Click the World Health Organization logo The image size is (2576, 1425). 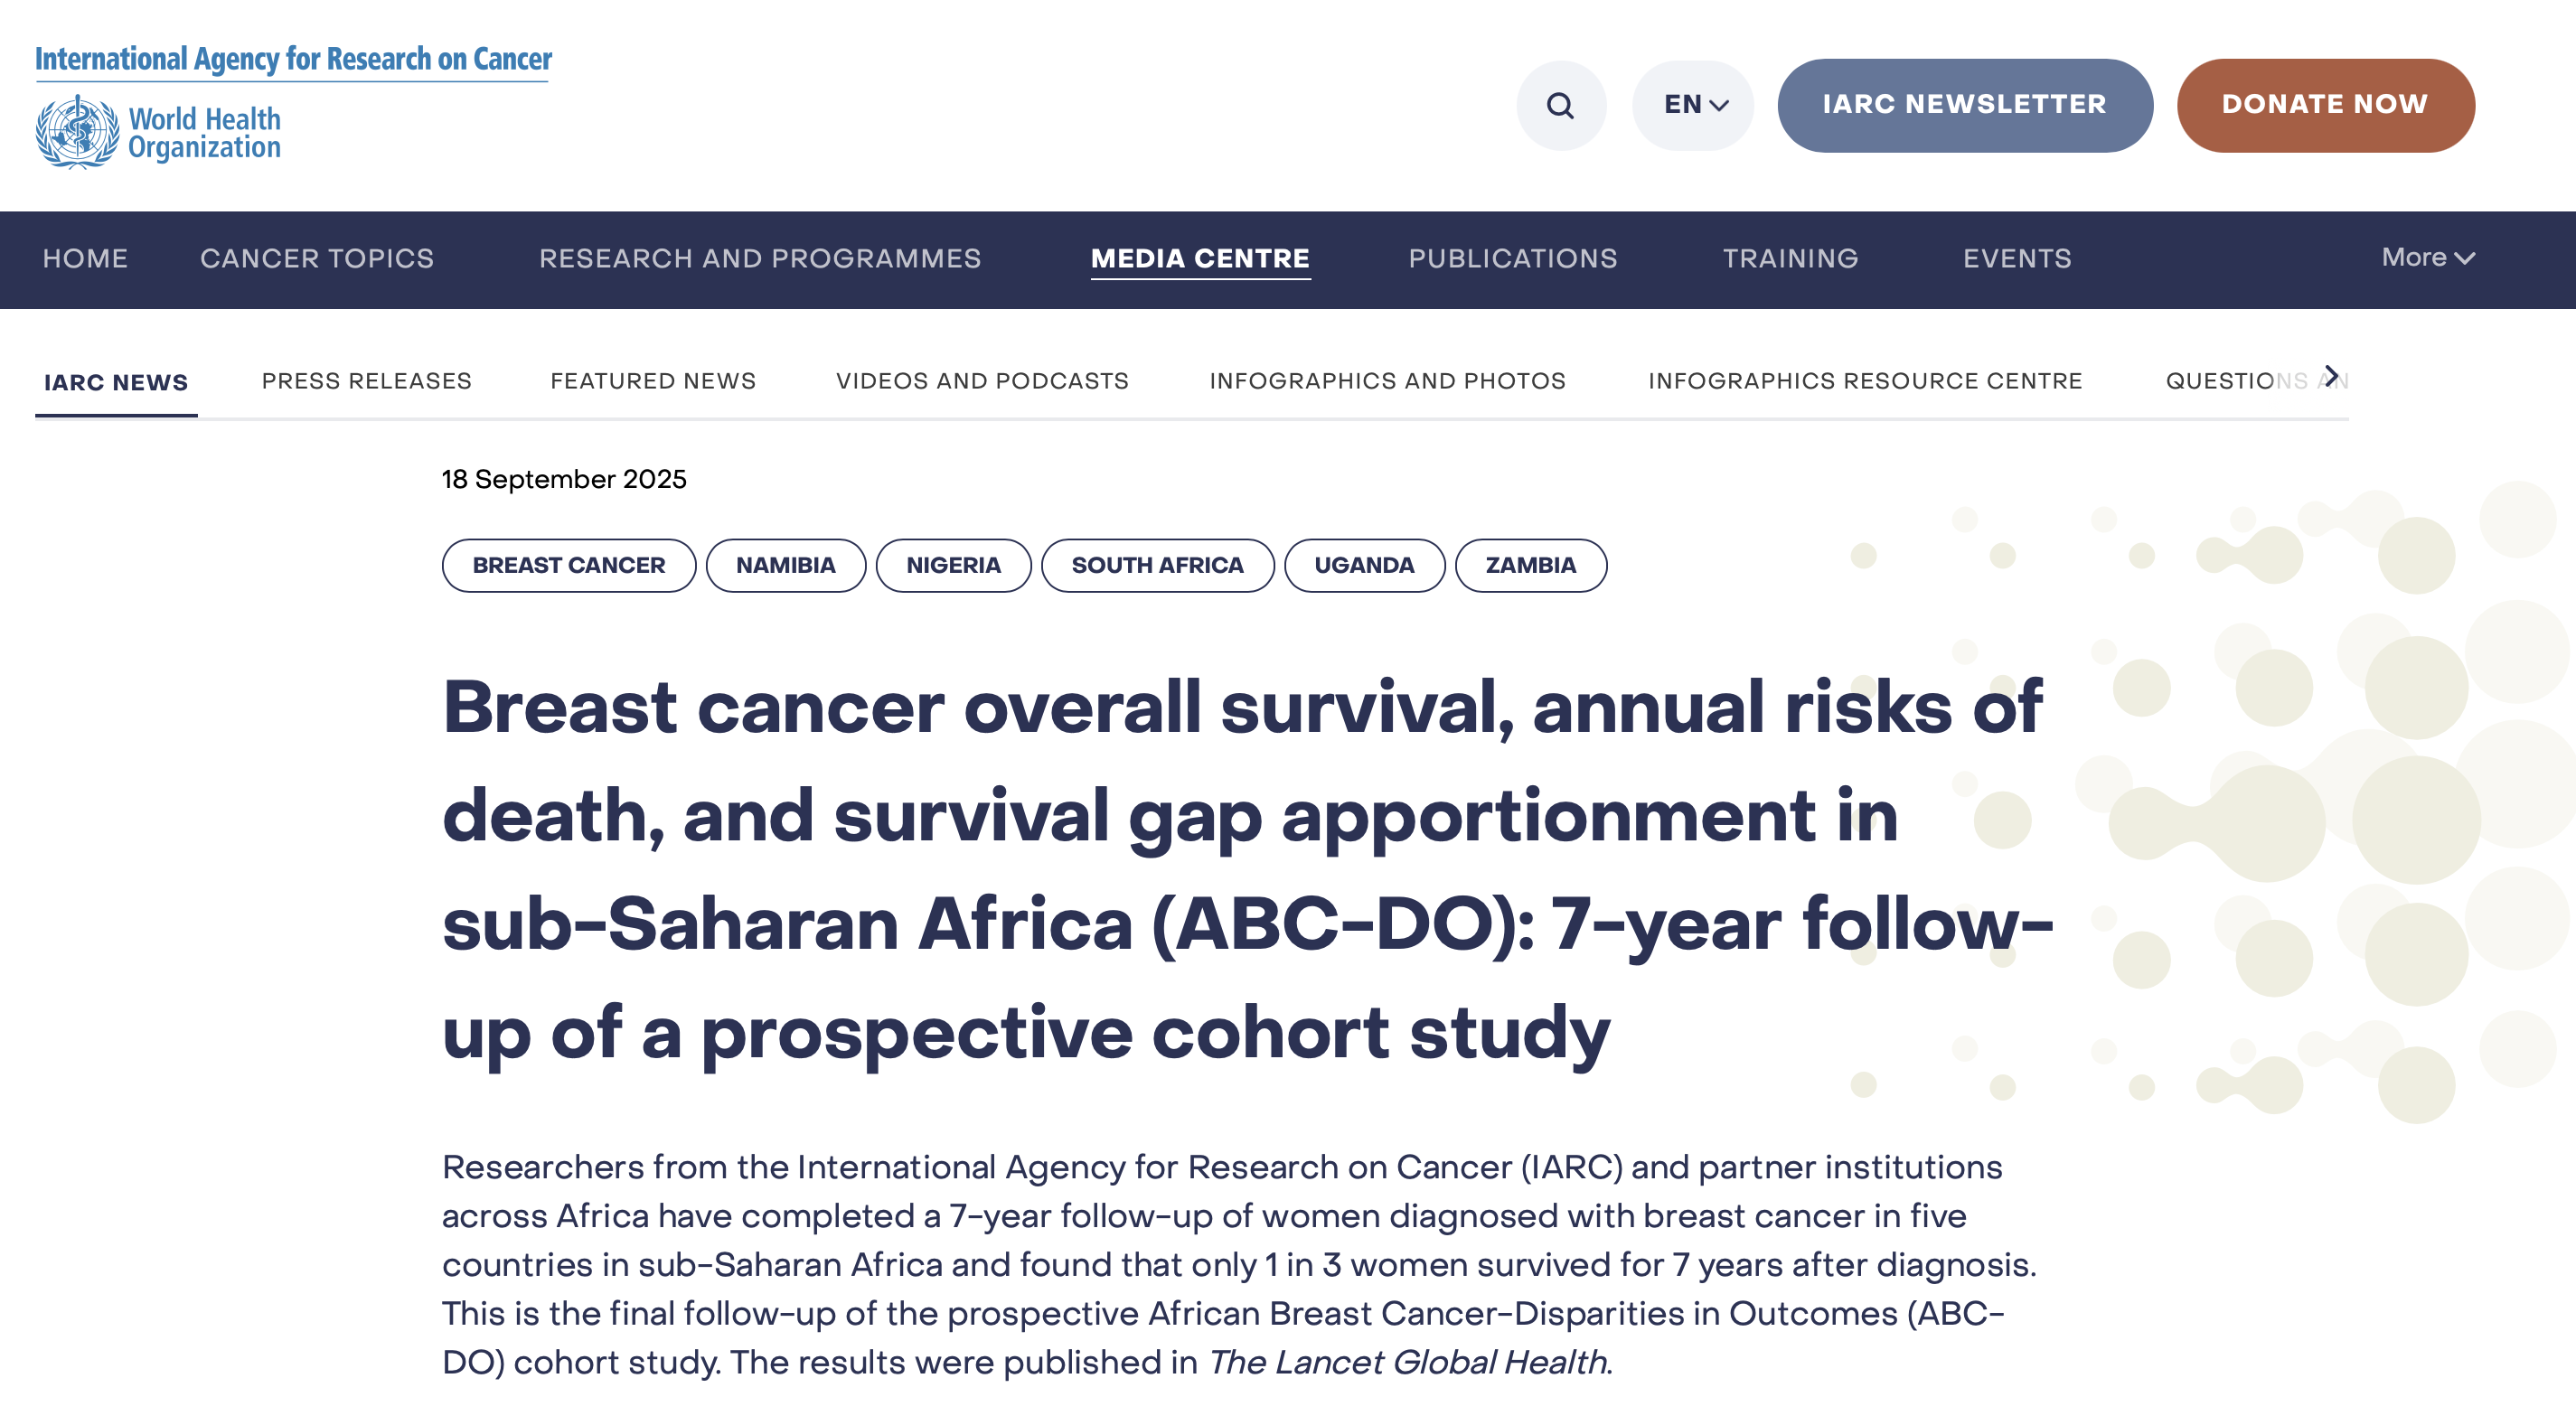tap(158, 133)
